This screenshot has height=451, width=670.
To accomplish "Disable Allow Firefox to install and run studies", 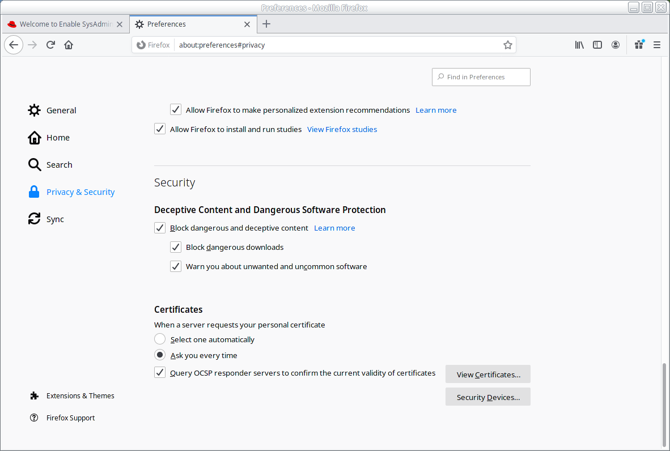I will (x=160, y=129).
